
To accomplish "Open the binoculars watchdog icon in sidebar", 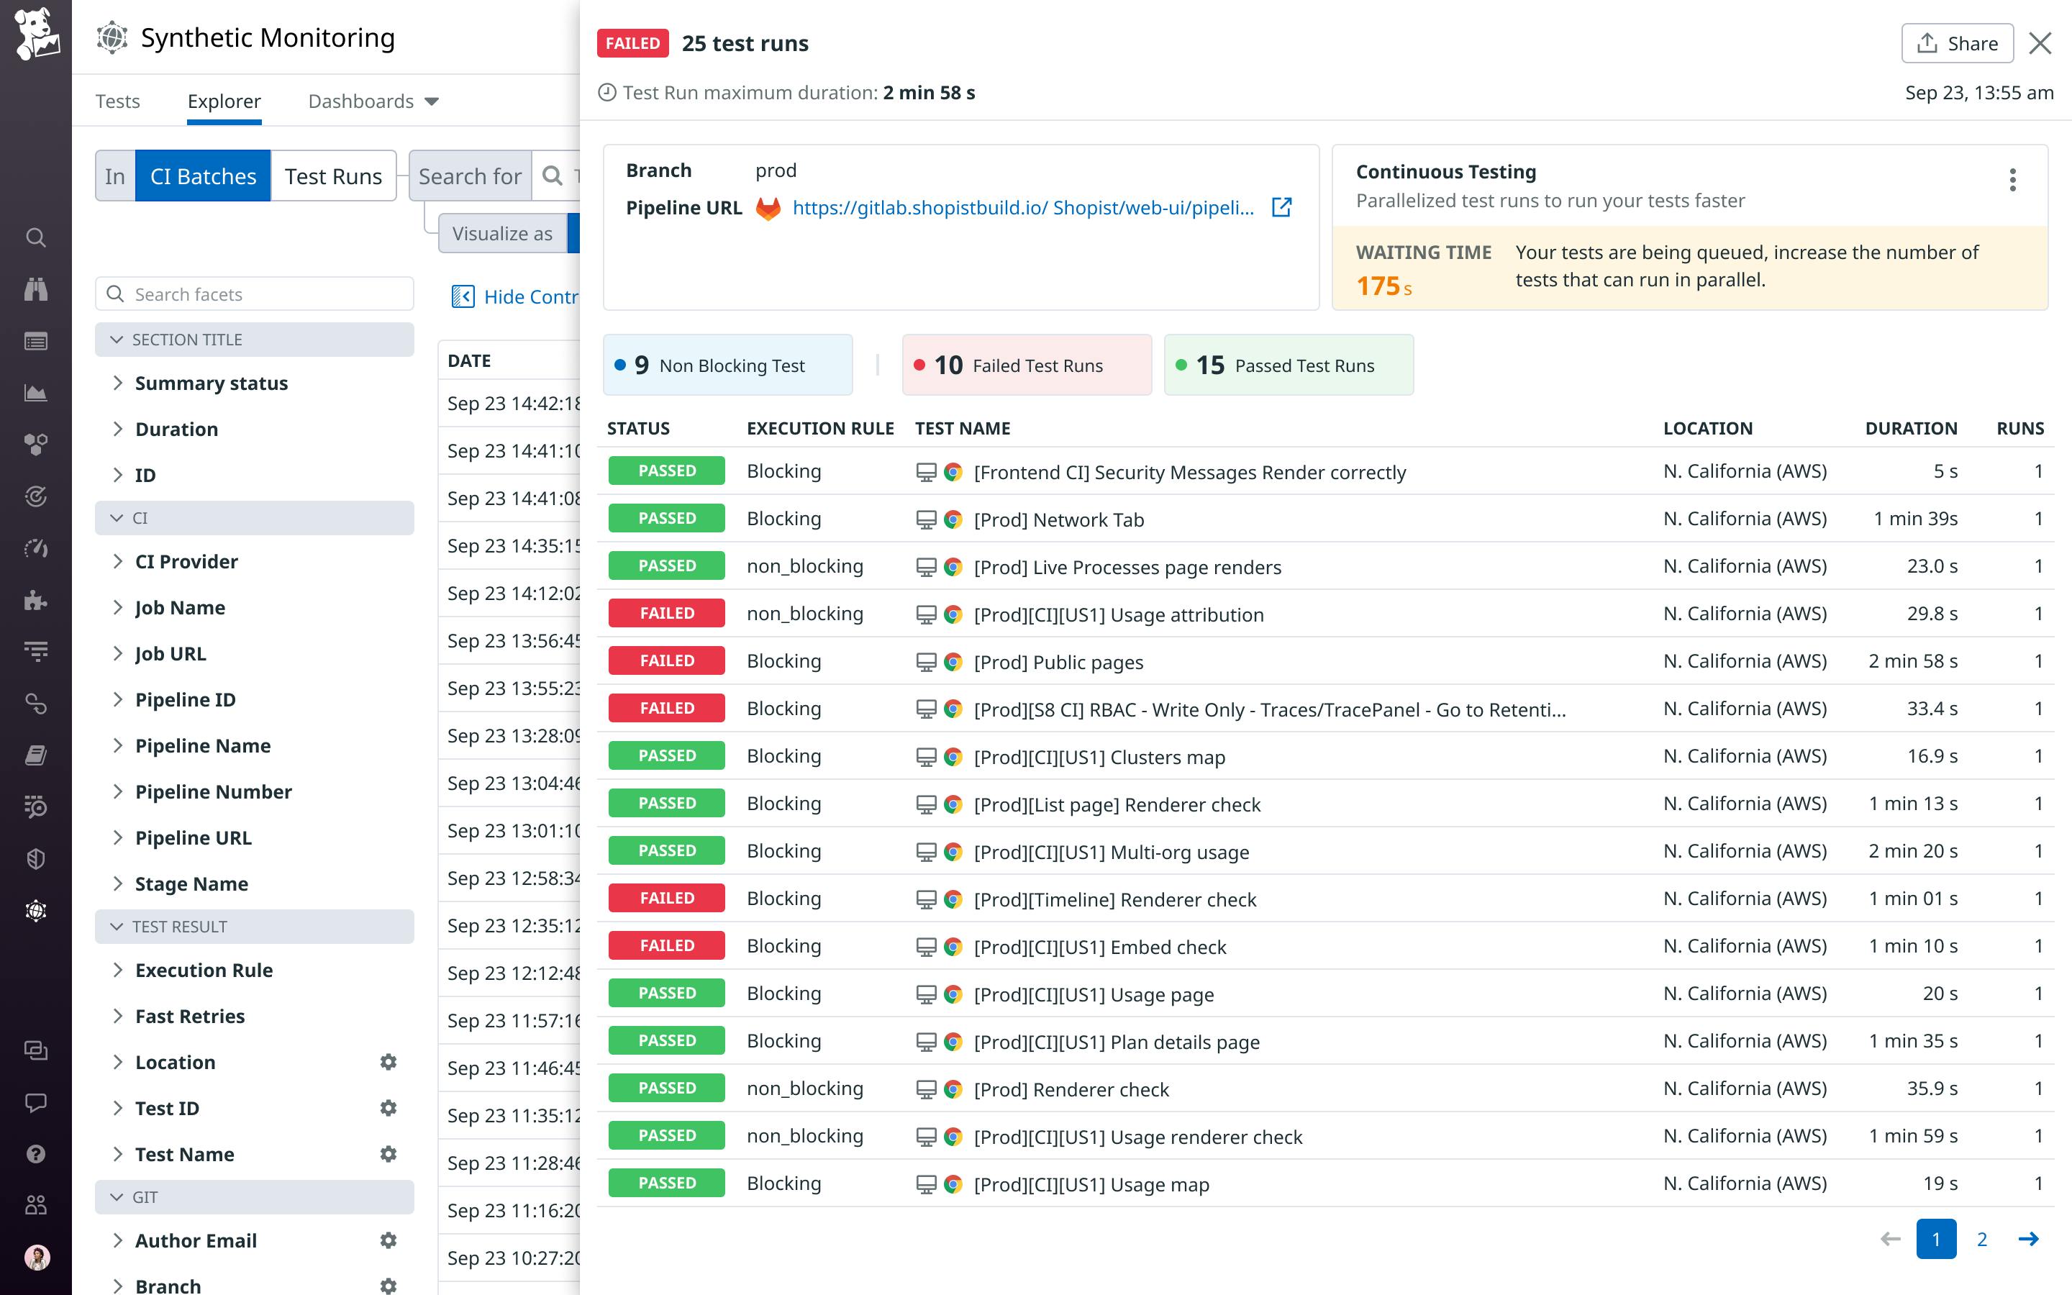I will pyautogui.click(x=35, y=289).
